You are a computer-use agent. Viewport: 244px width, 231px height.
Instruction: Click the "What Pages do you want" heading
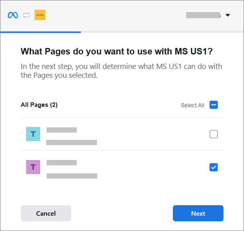click(x=116, y=52)
